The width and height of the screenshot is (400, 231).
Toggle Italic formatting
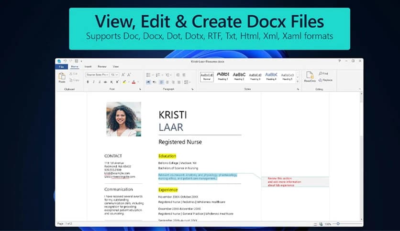pyautogui.click(x=94, y=82)
